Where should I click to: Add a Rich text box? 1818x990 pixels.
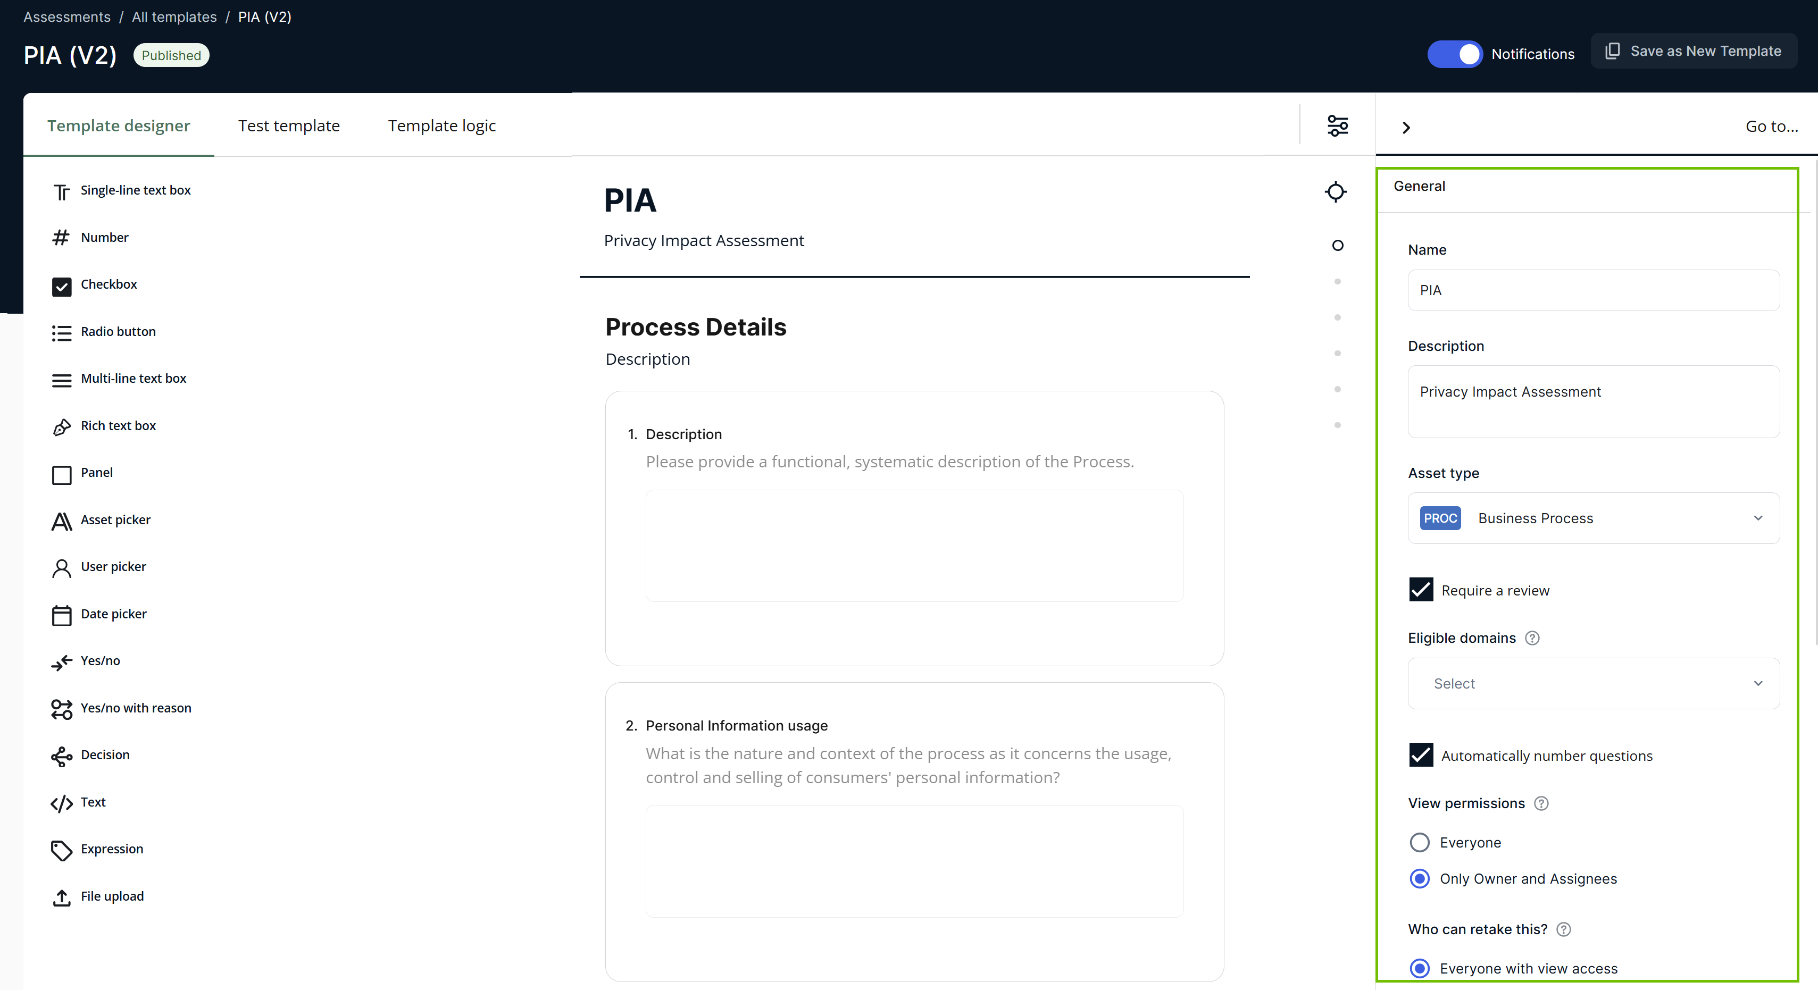(118, 425)
